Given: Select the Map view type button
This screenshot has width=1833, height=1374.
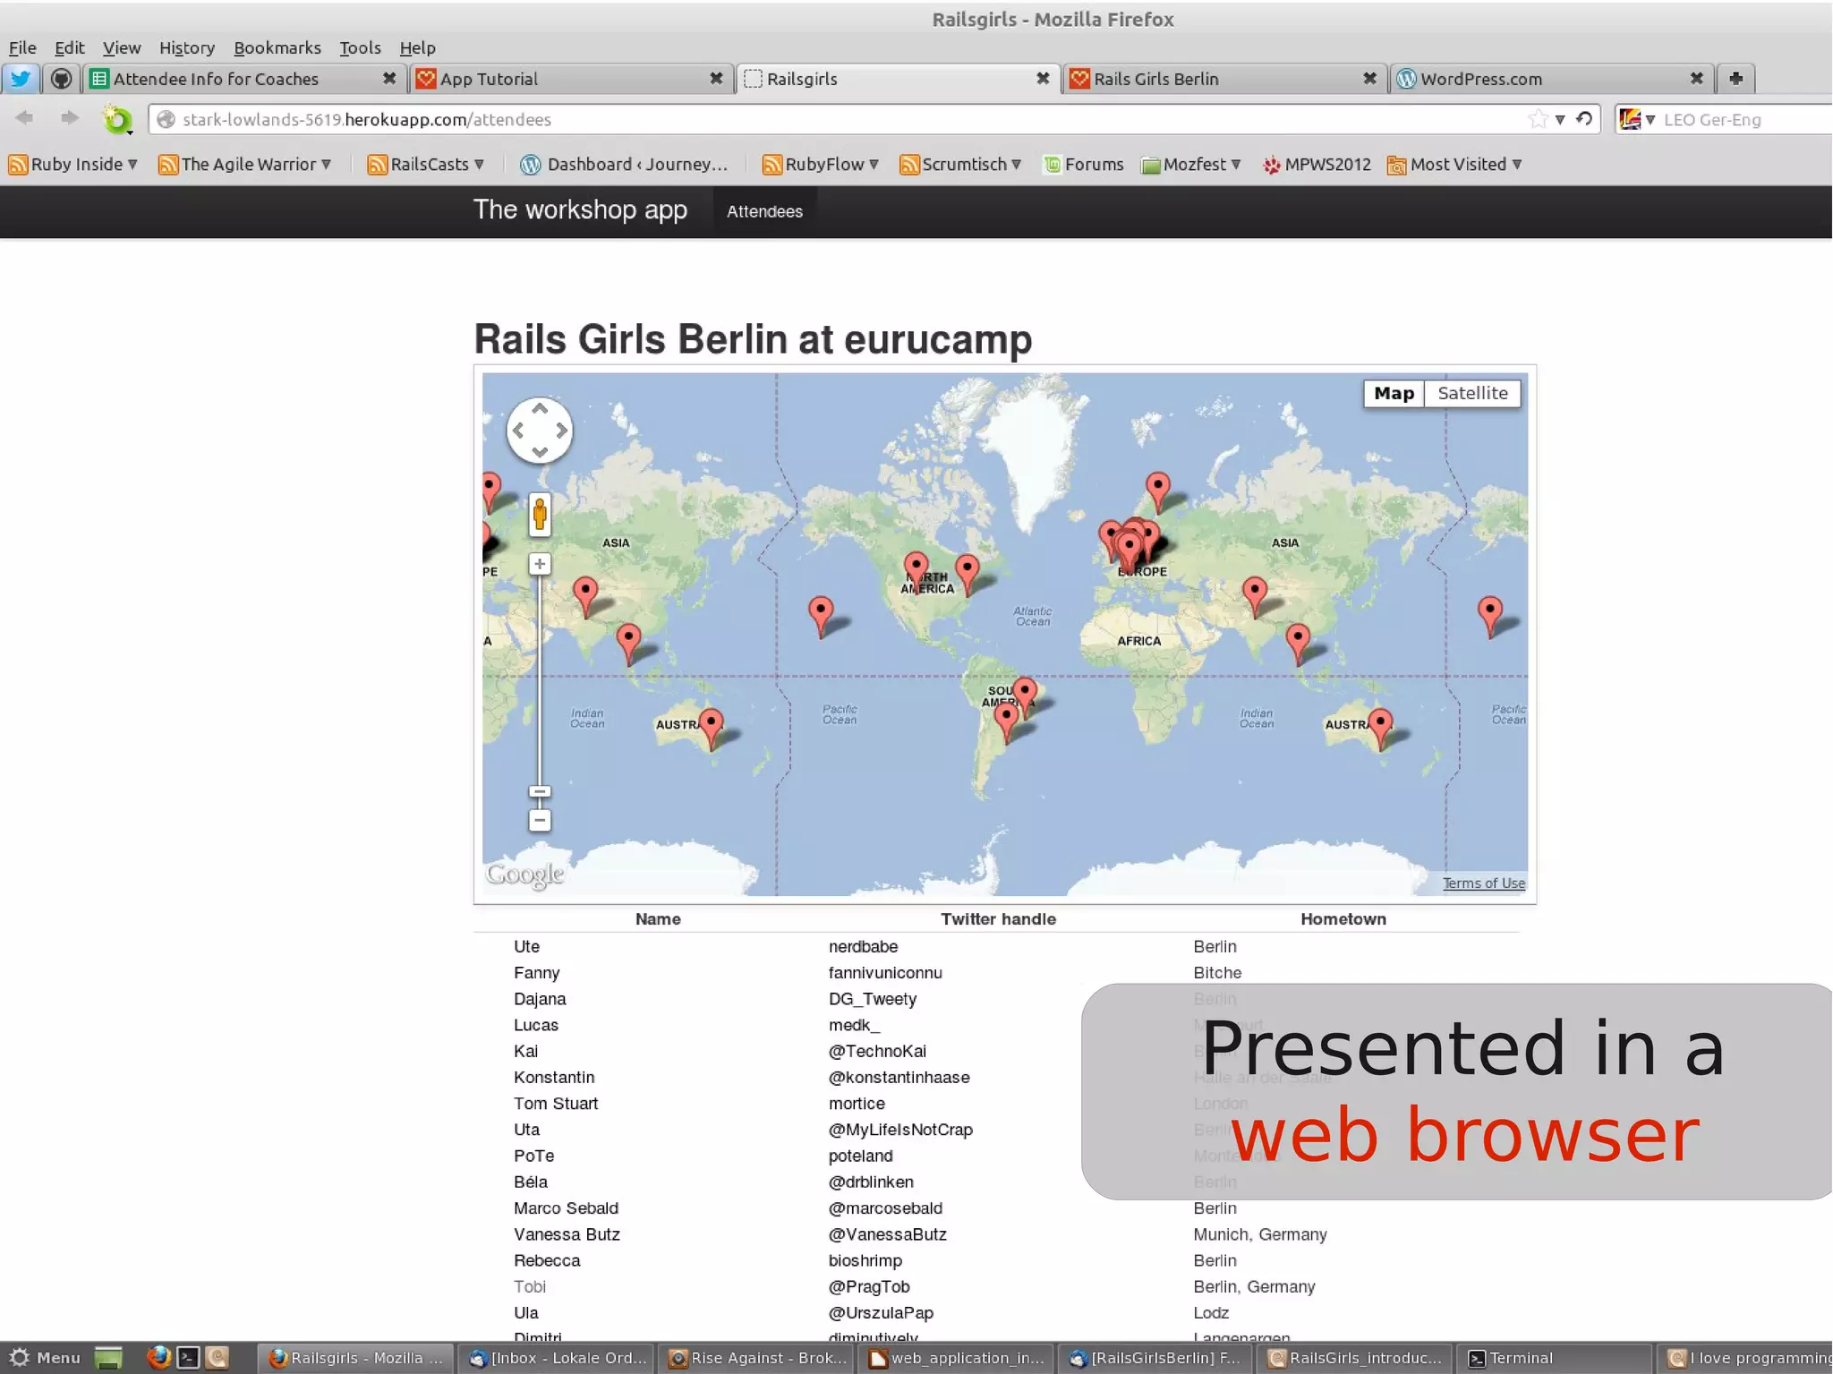Looking at the screenshot, I should [x=1393, y=393].
